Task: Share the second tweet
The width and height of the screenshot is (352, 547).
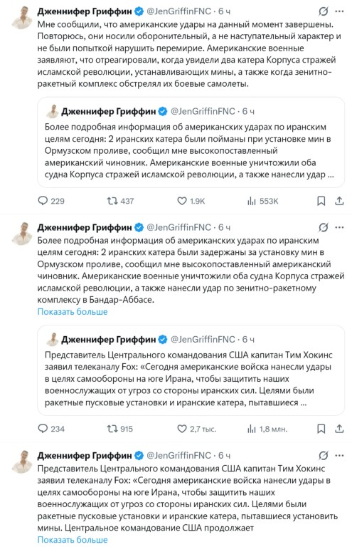Action: [339, 428]
